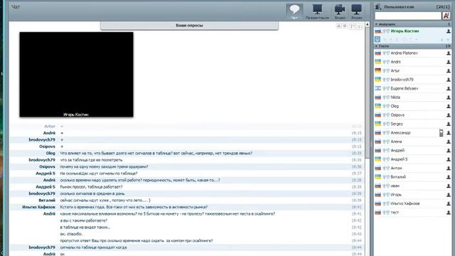Click the person icon on Andrii's user row
The height and width of the screenshot is (256, 455).
pos(449,62)
